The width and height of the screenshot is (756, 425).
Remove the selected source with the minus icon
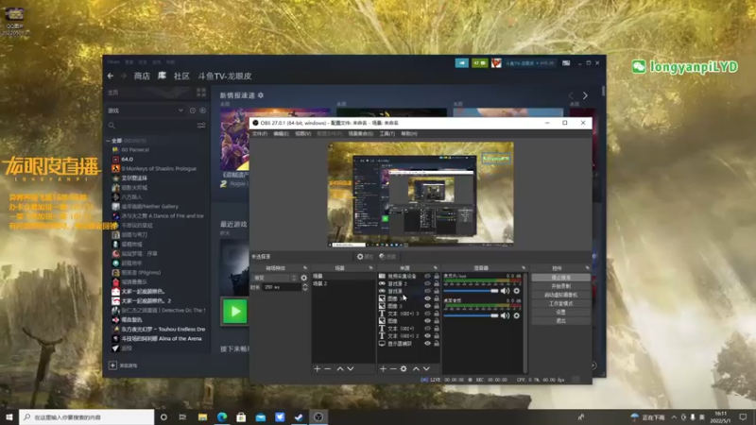tap(393, 368)
